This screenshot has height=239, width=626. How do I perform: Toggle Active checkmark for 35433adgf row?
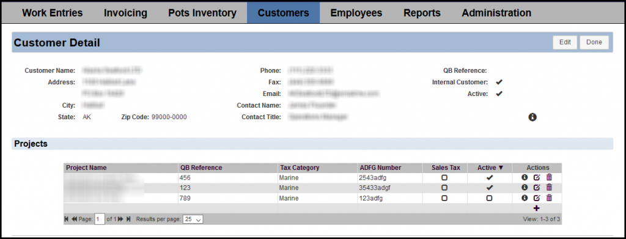coord(490,188)
